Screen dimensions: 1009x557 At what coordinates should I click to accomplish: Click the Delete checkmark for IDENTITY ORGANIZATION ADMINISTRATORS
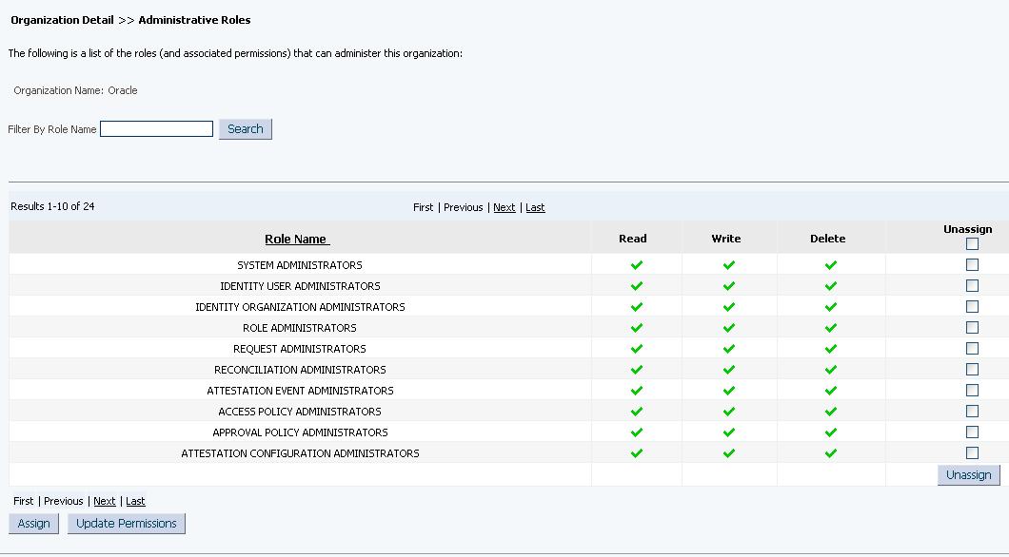click(831, 306)
